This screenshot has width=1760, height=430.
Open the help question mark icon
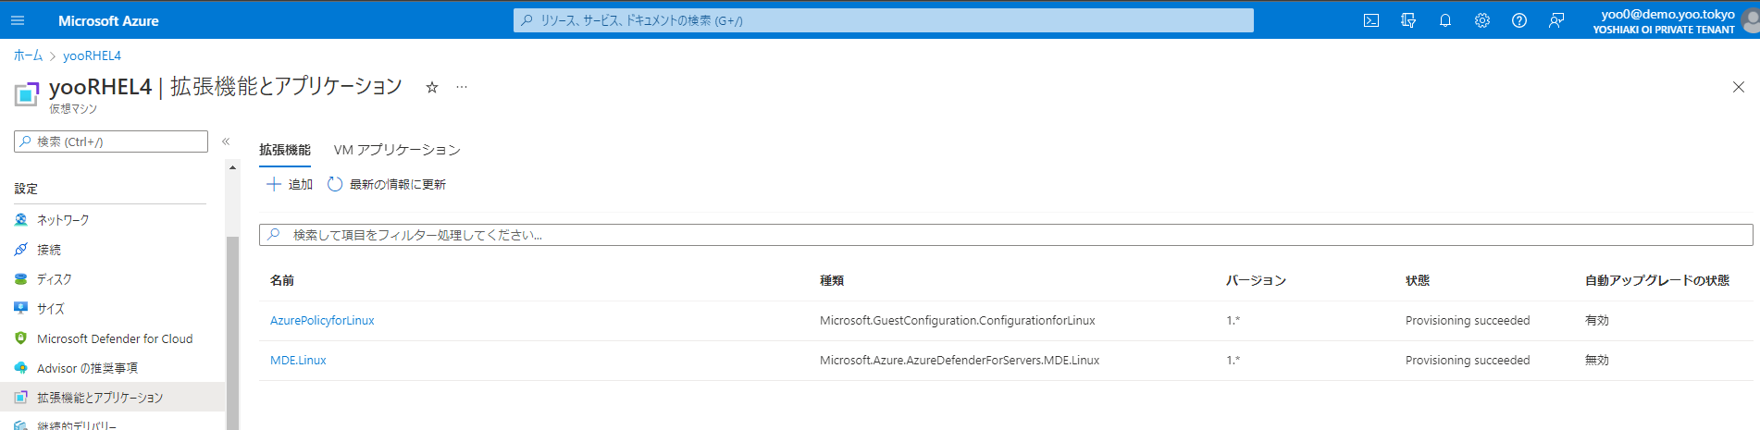click(x=1519, y=20)
